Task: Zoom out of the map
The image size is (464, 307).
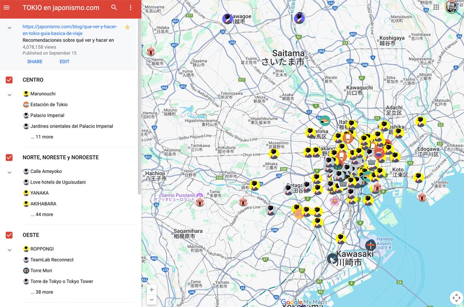Action: pyautogui.click(x=152, y=300)
